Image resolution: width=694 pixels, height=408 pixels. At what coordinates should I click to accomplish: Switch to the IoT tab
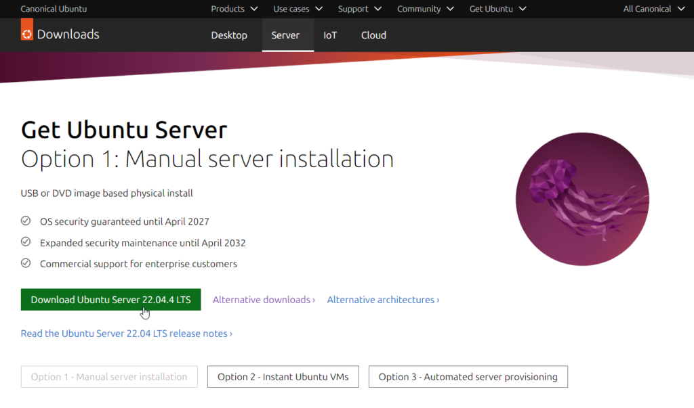(330, 35)
